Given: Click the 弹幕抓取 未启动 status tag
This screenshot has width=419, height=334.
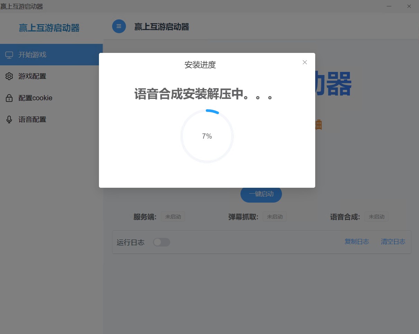Looking at the screenshot, I should tap(275, 217).
